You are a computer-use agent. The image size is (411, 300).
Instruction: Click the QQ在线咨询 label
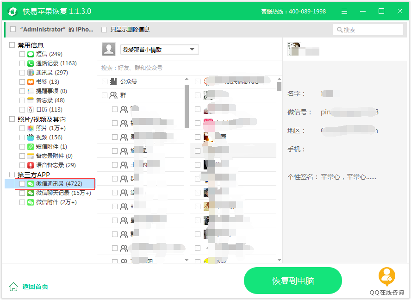click(x=386, y=293)
